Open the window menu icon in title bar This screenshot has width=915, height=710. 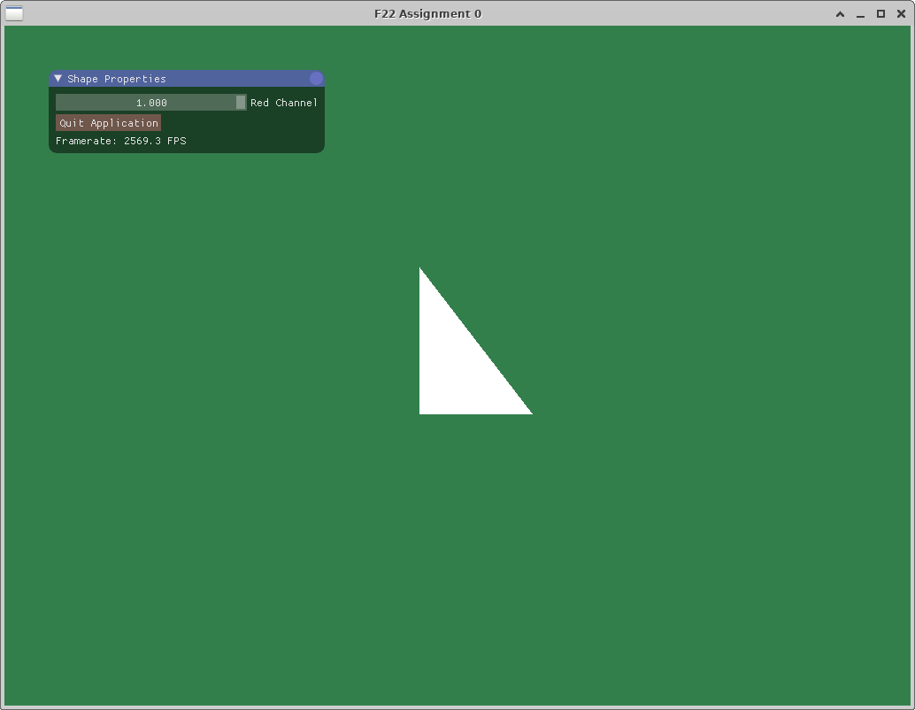click(14, 13)
